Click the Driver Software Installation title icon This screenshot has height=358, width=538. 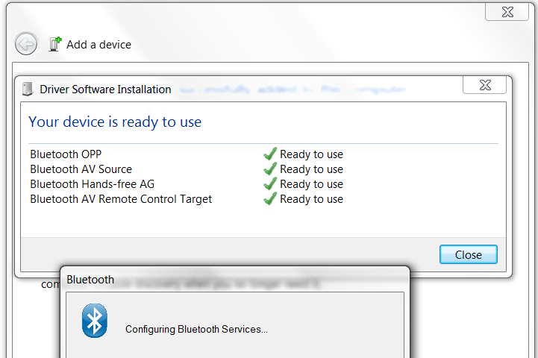click(x=28, y=89)
